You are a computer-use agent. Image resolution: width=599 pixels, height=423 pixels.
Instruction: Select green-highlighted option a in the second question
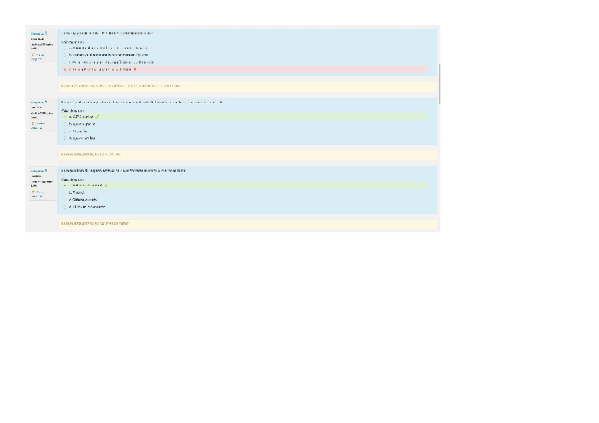coord(64,117)
